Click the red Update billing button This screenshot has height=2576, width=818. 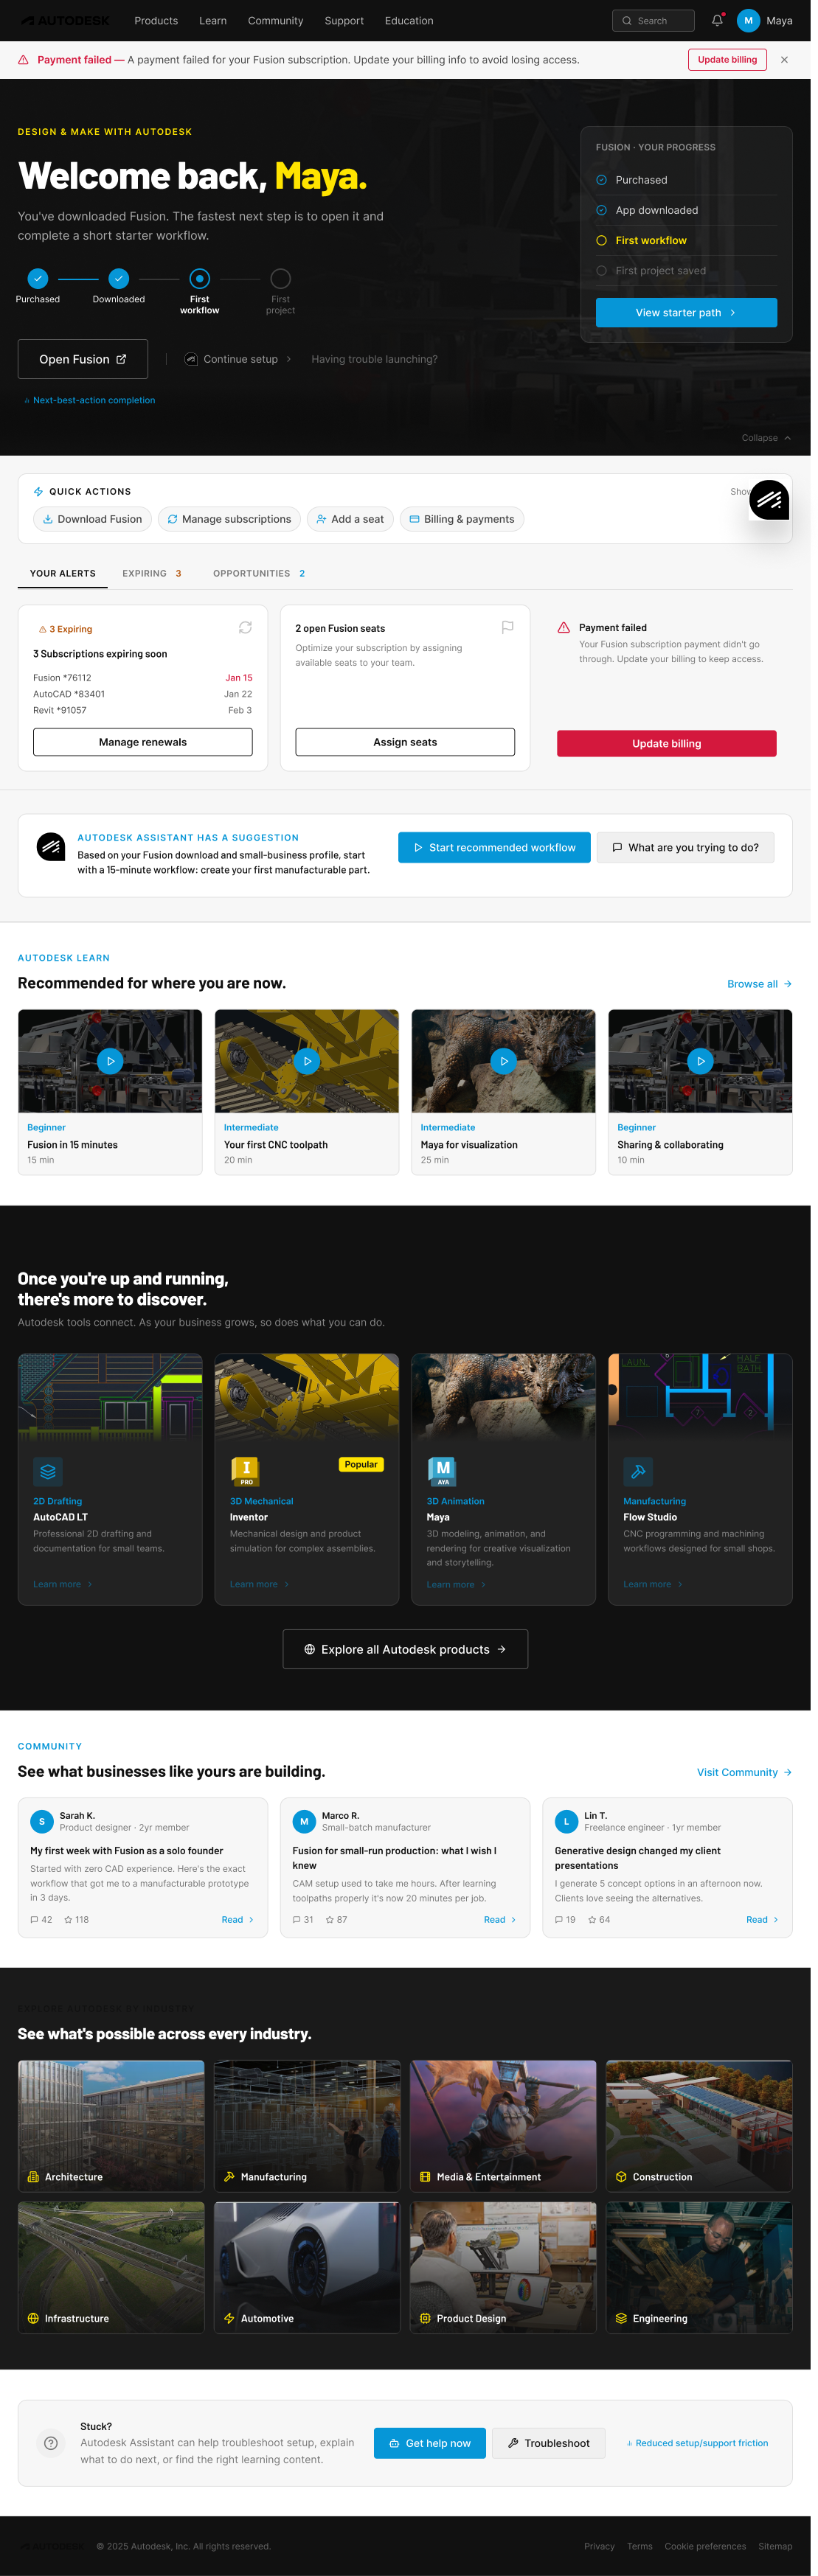[x=666, y=743]
